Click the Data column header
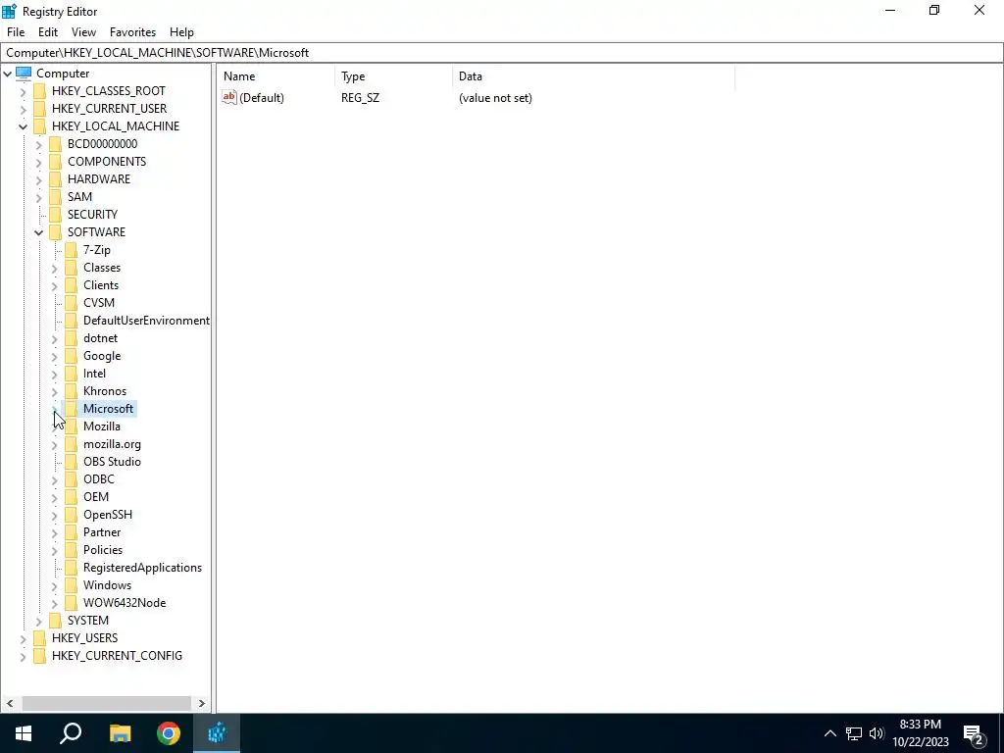Screen dimensions: 1004x753 [x=593, y=76]
